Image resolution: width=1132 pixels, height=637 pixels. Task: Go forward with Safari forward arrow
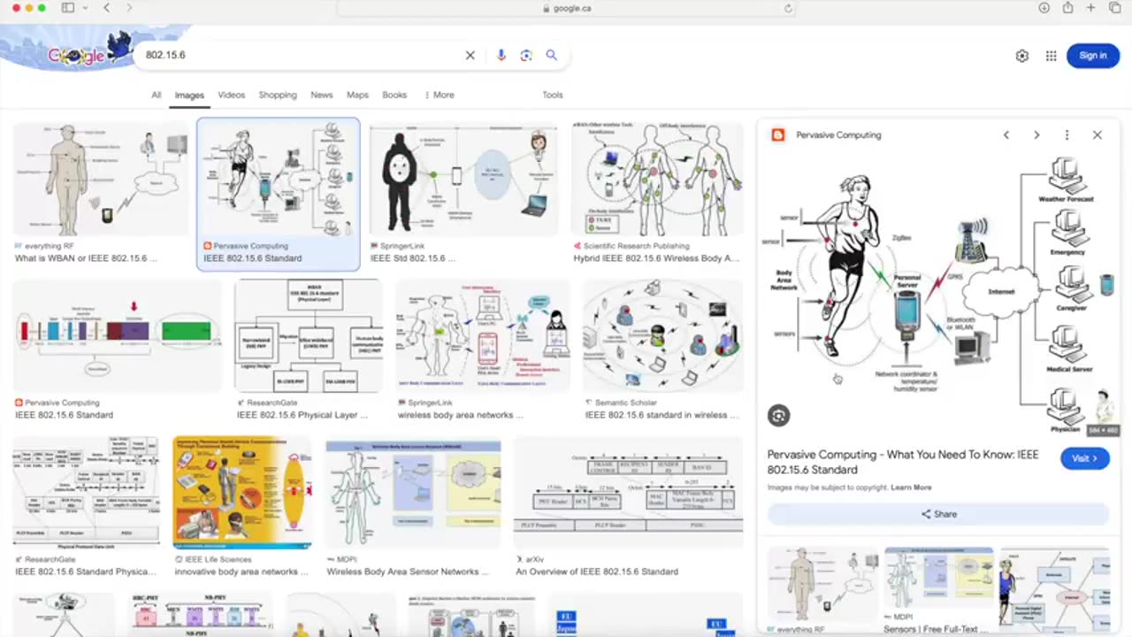point(129,8)
